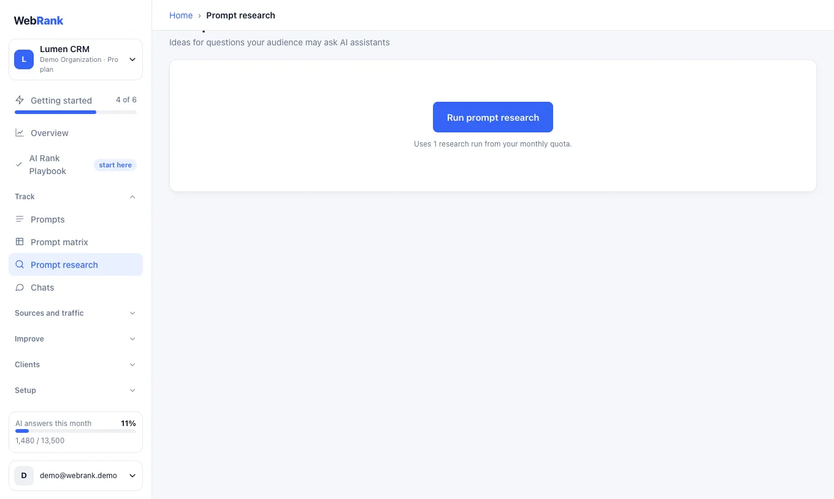This screenshot has width=834, height=499.
Task: Click the AI answers usage bar
Action: (x=75, y=431)
